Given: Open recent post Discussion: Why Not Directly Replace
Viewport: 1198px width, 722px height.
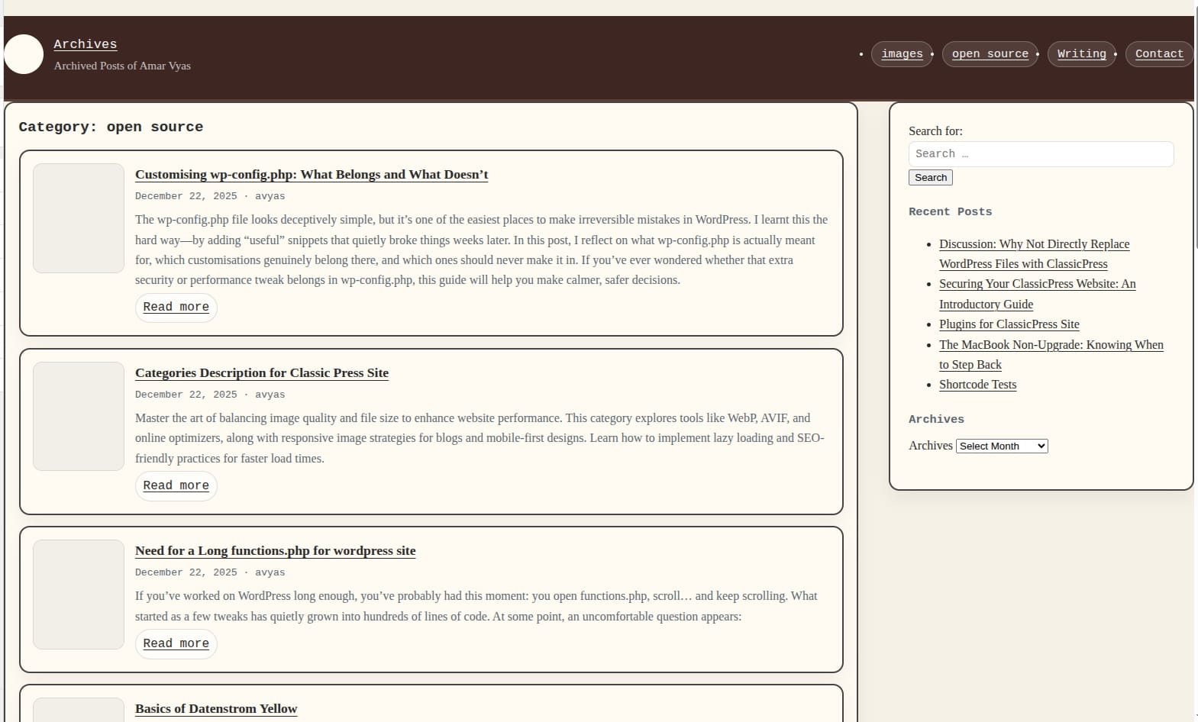Looking at the screenshot, I should tap(1034, 254).
